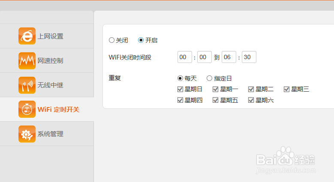Open the 无线中继 menu label
This screenshot has width=334, height=182.
tap(51, 85)
